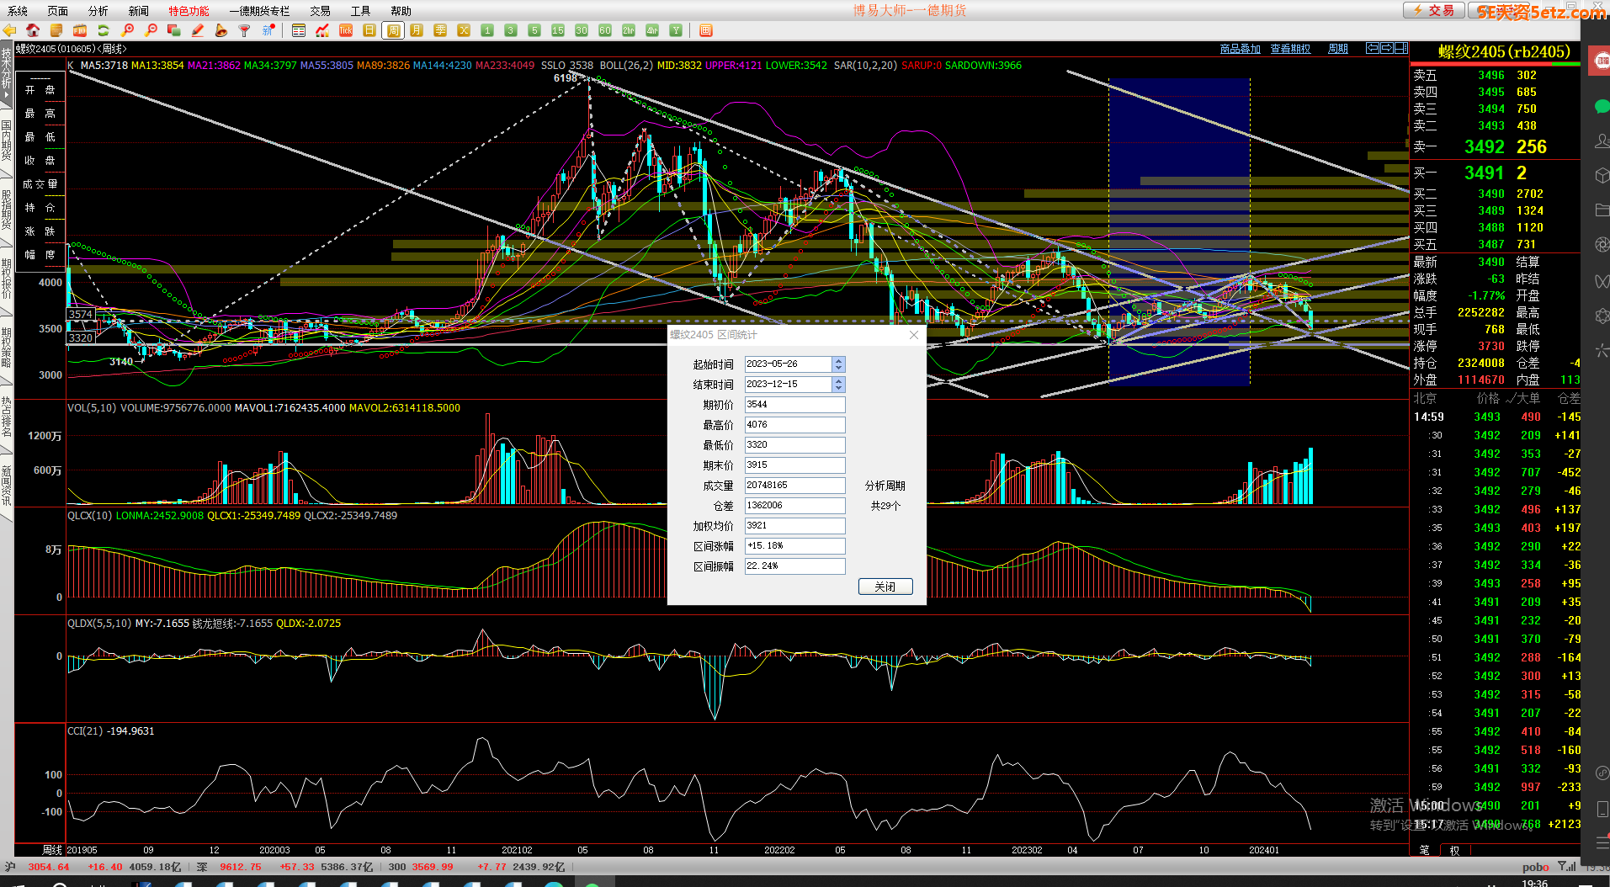
Task: Toggle the 15-minute period button
Action: (x=557, y=30)
